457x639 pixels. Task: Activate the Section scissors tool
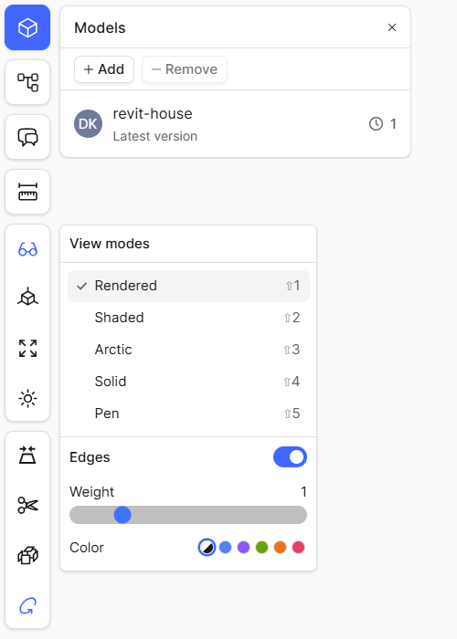[27, 506]
